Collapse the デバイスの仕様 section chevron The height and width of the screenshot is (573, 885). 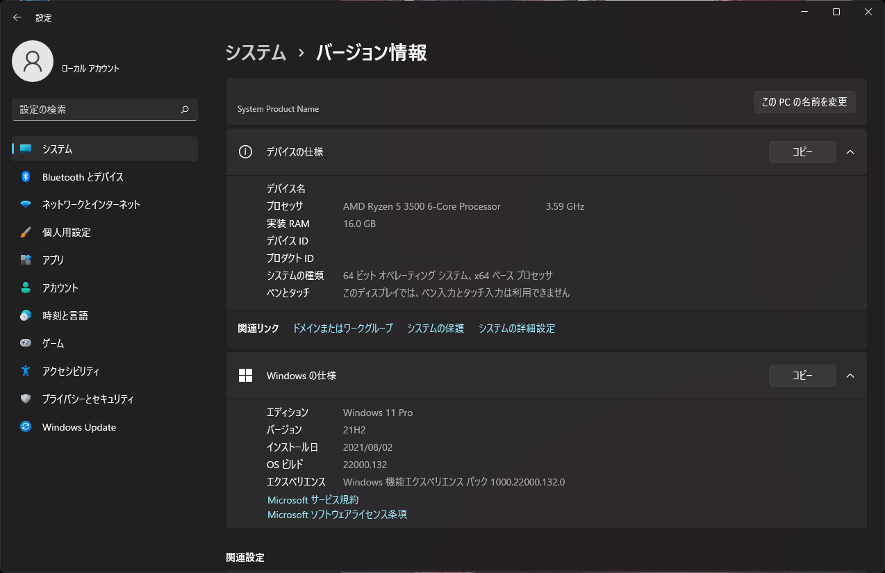850,152
